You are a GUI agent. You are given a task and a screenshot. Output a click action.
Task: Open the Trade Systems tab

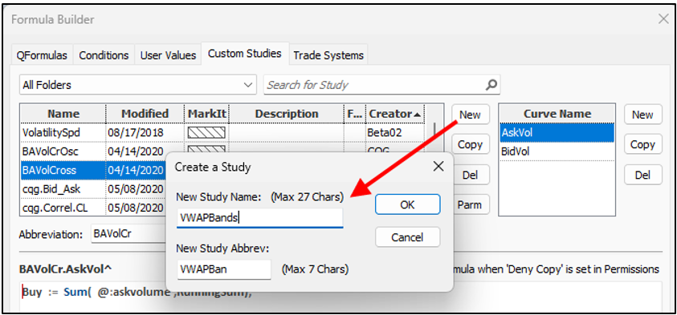[x=328, y=55]
